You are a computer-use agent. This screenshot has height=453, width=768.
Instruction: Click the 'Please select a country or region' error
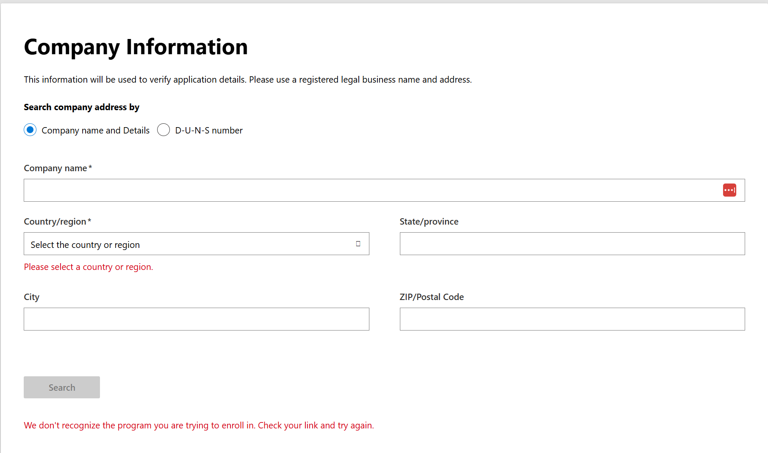(88, 267)
